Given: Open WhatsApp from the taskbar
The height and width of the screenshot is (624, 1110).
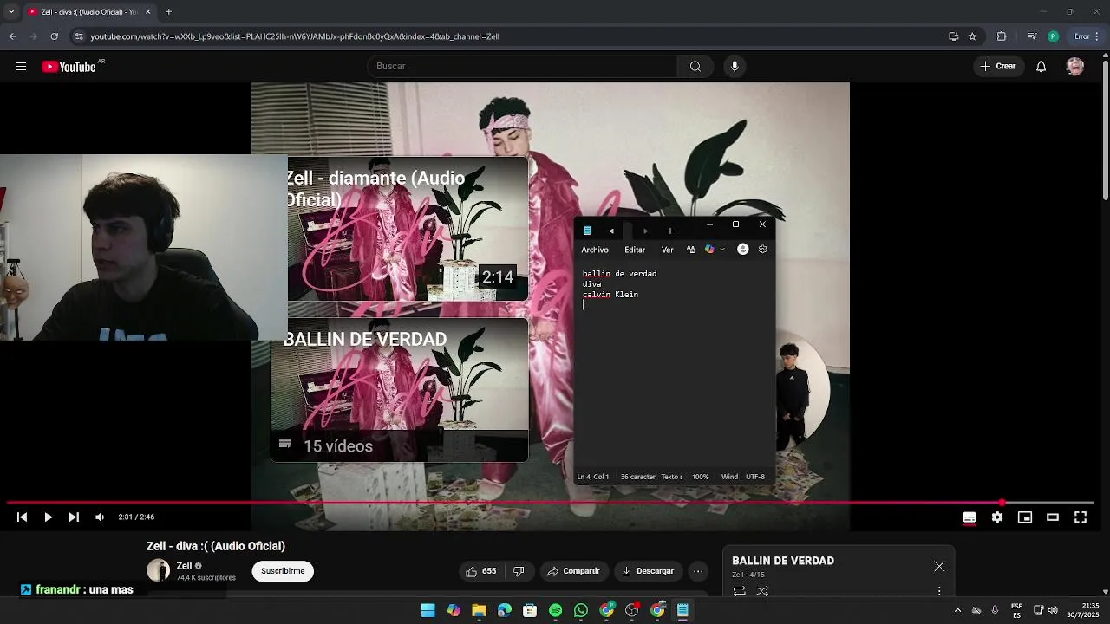Looking at the screenshot, I should point(581,611).
